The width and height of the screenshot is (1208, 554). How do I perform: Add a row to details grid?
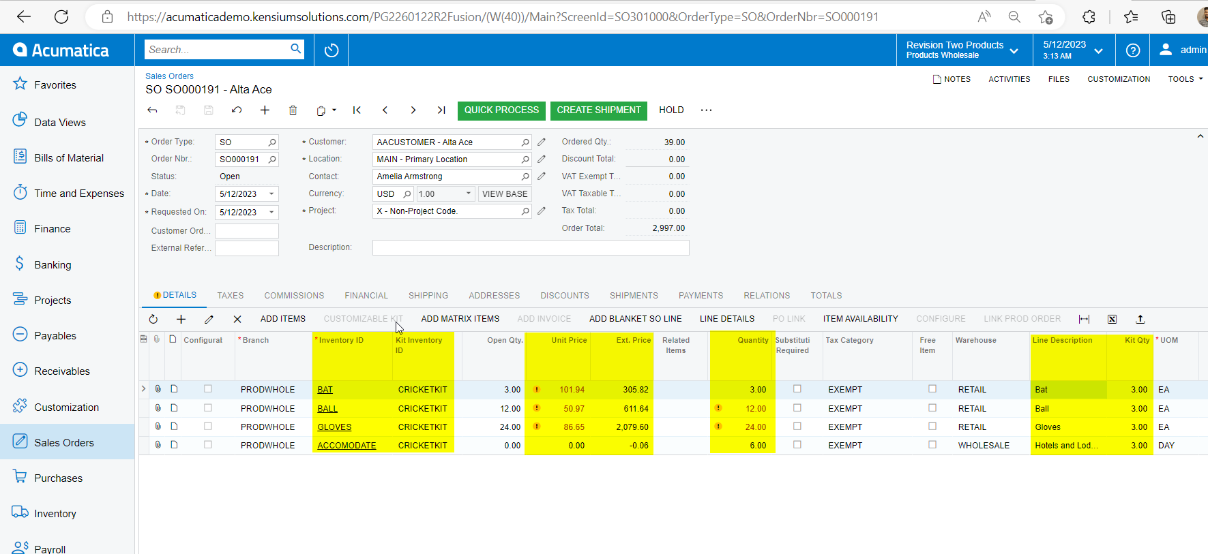pyautogui.click(x=181, y=319)
